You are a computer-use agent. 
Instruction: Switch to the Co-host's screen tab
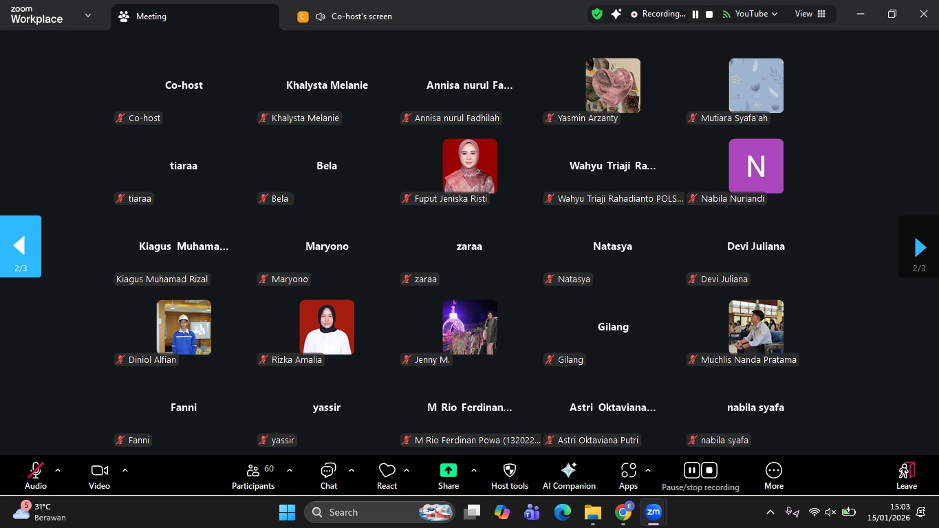tap(361, 17)
